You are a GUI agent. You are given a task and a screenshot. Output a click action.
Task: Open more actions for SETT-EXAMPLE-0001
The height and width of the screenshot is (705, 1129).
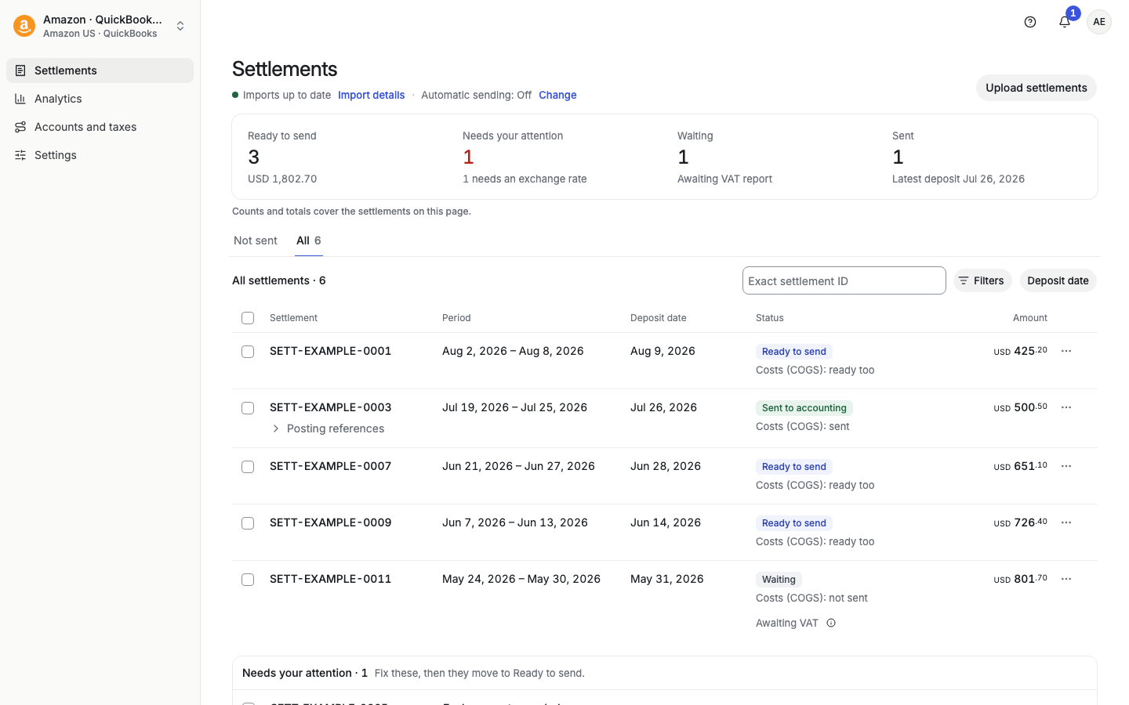click(1066, 351)
